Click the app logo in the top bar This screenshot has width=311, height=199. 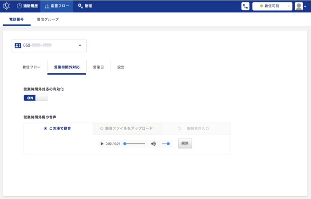[x=6, y=6]
